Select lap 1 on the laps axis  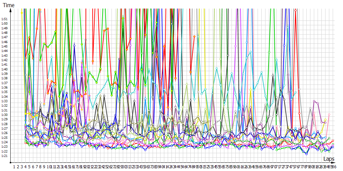[x=14, y=167]
